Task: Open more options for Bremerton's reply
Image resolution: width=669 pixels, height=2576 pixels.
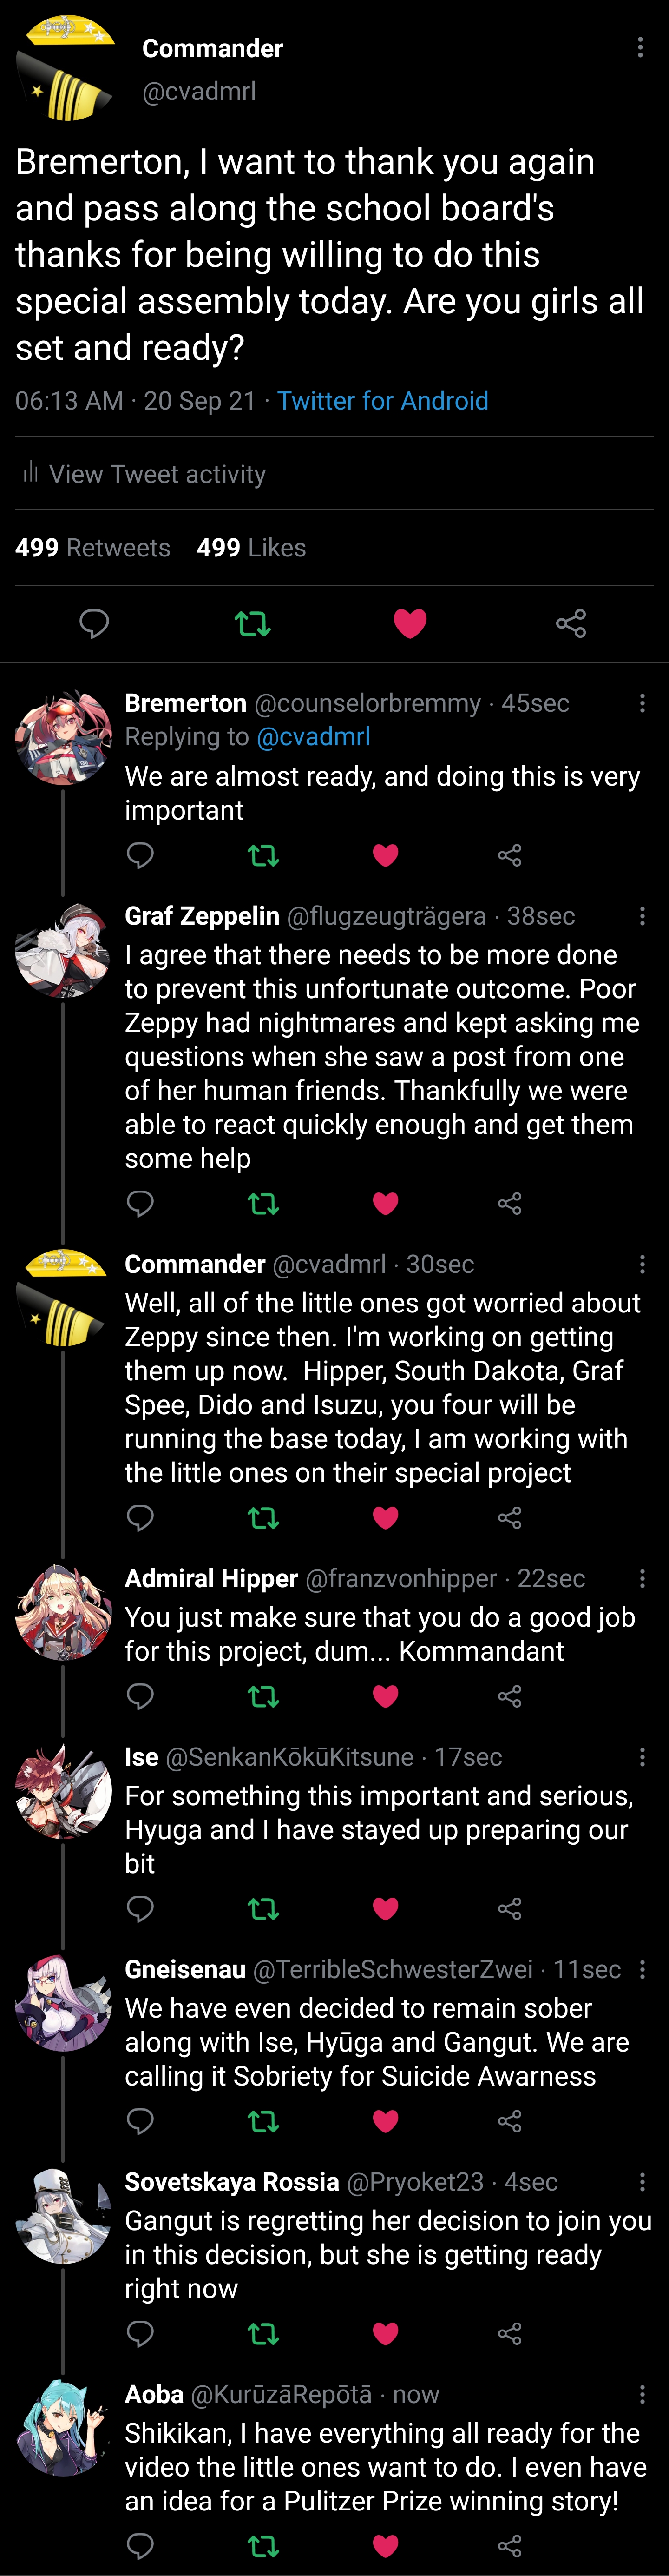Action: tap(642, 703)
